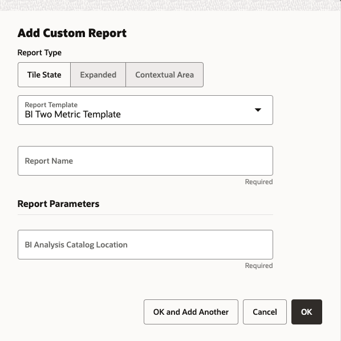341x341 pixels.
Task: Focus the BI Analysis Catalog Location field
Action: pos(145,245)
